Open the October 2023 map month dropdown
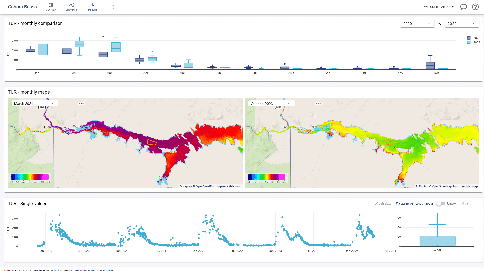 [x=271, y=103]
